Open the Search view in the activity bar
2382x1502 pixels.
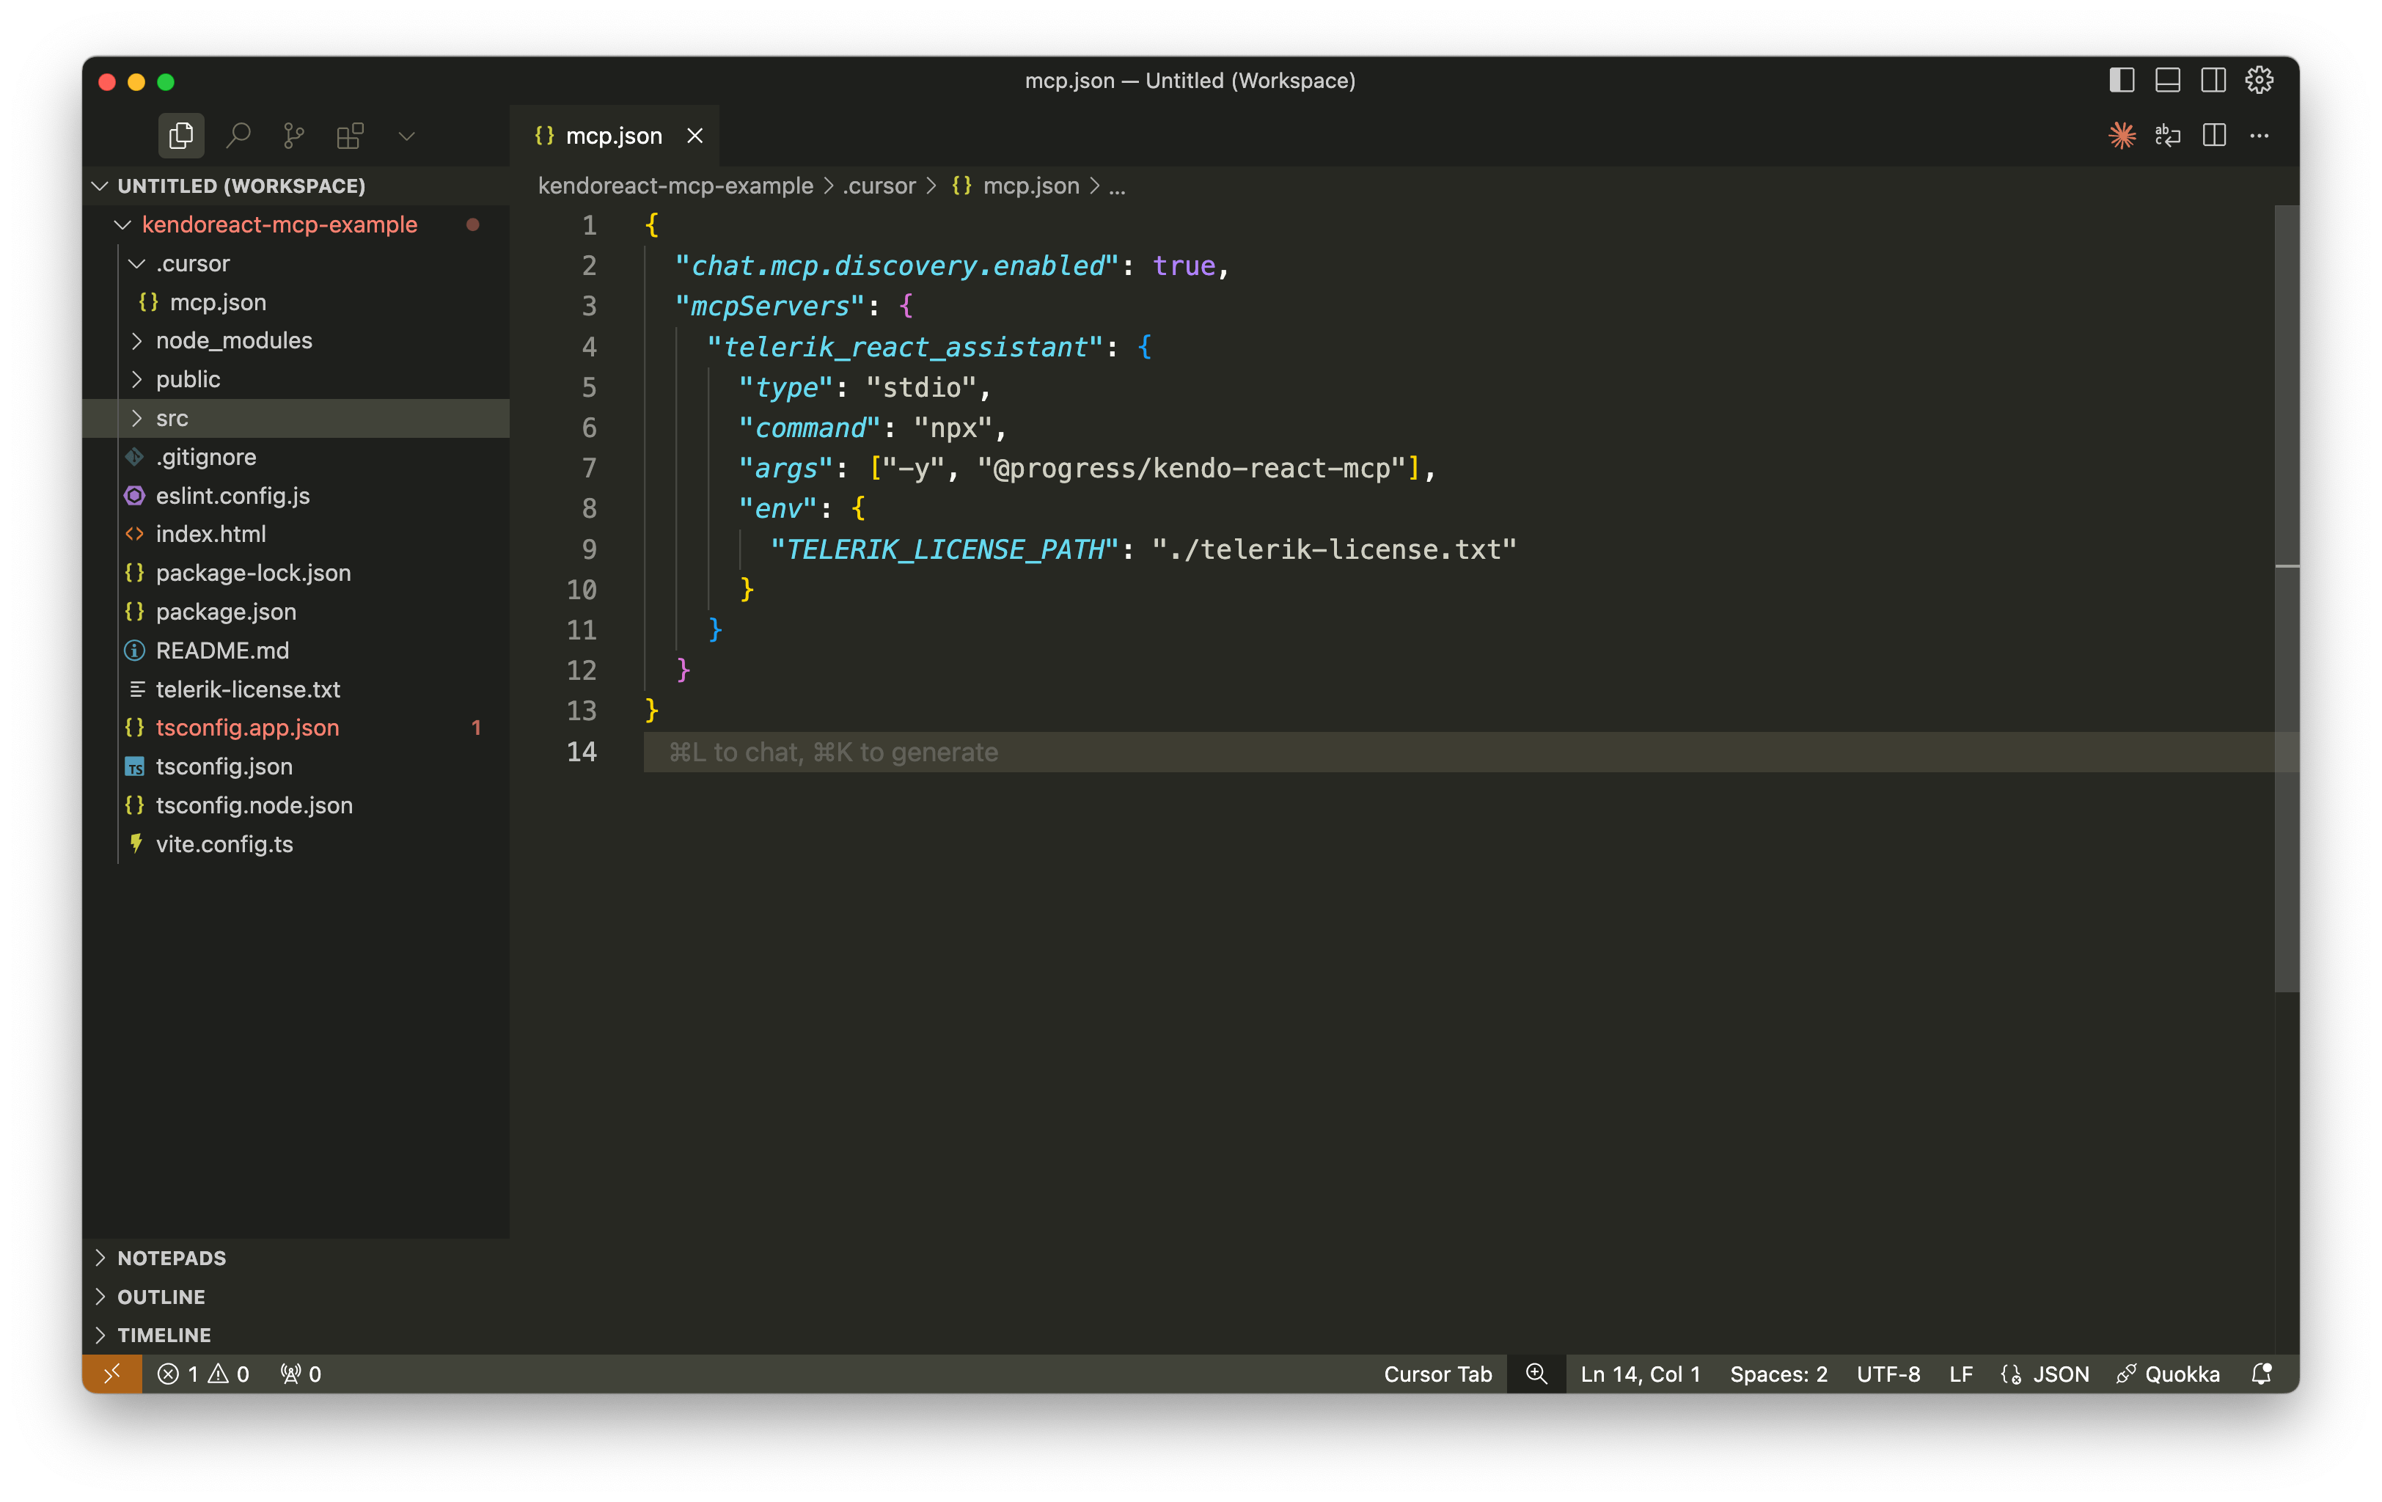[x=238, y=134]
